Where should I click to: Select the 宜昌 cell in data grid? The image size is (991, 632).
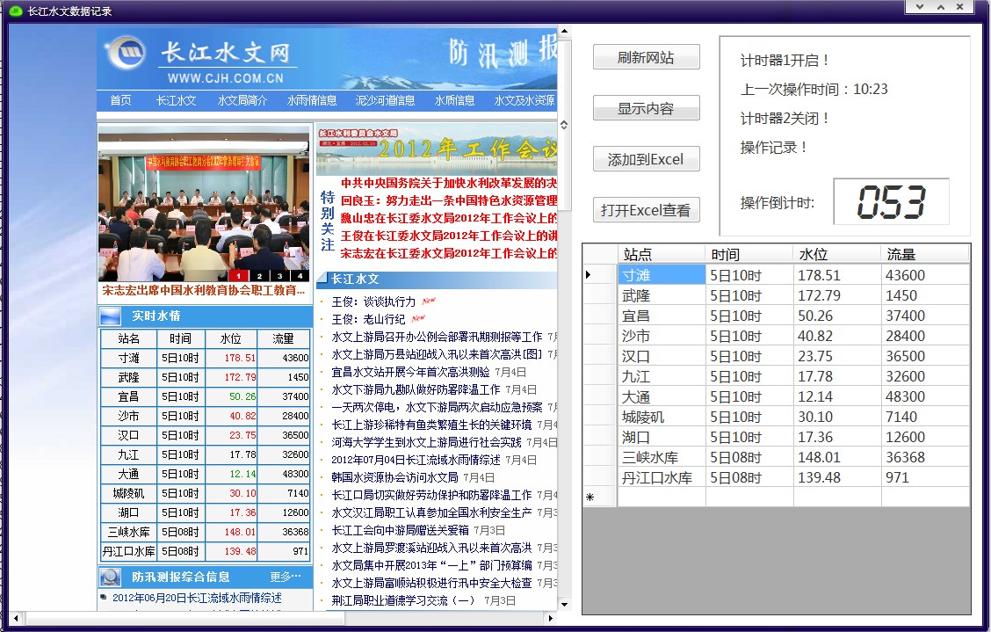[x=661, y=316]
